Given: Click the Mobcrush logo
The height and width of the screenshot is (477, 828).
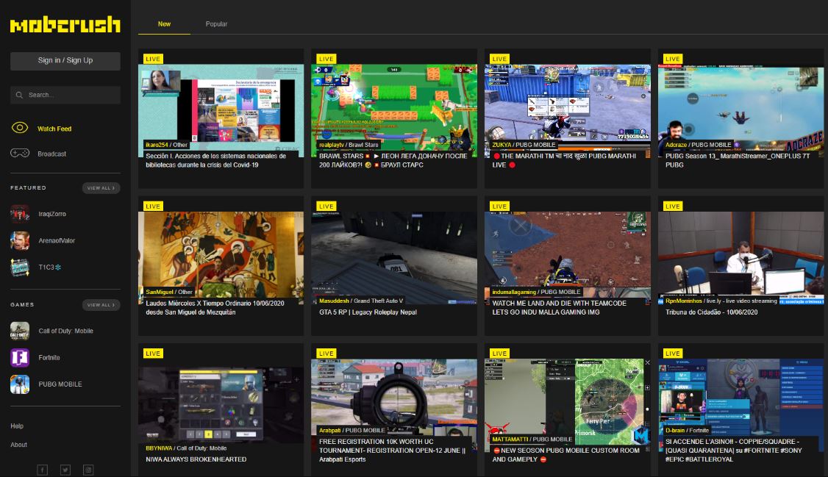Looking at the screenshot, I should pyautogui.click(x=65, y=24).
